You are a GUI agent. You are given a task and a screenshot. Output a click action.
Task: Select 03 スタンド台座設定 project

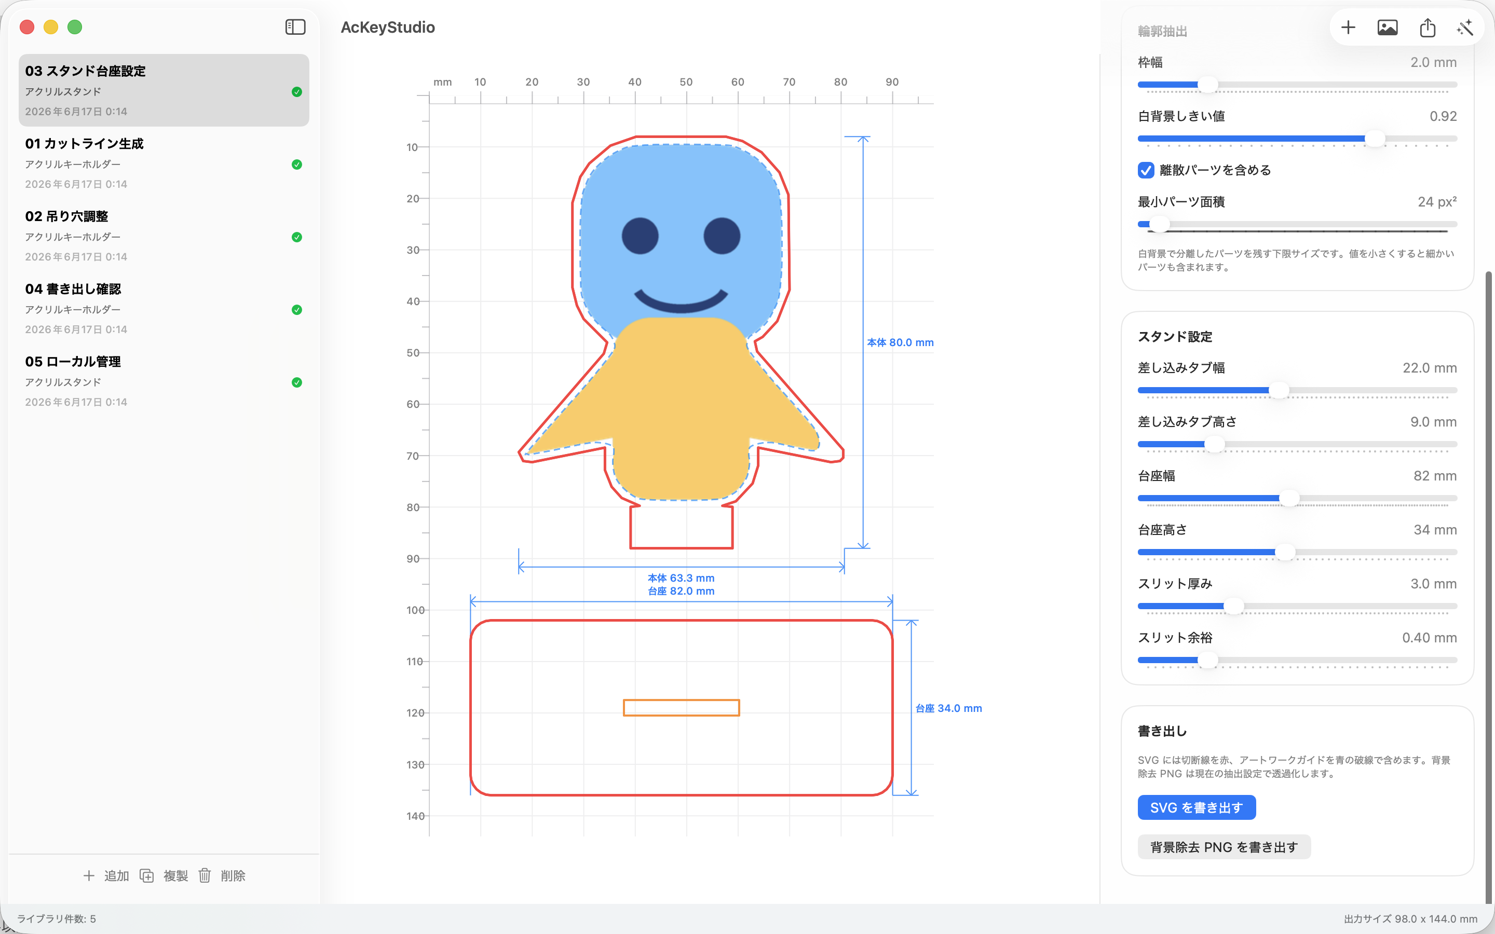[164, 90]
